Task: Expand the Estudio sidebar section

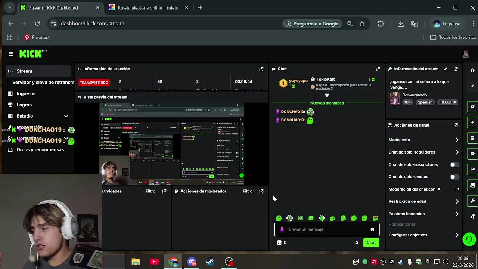Action: point(66,116)
